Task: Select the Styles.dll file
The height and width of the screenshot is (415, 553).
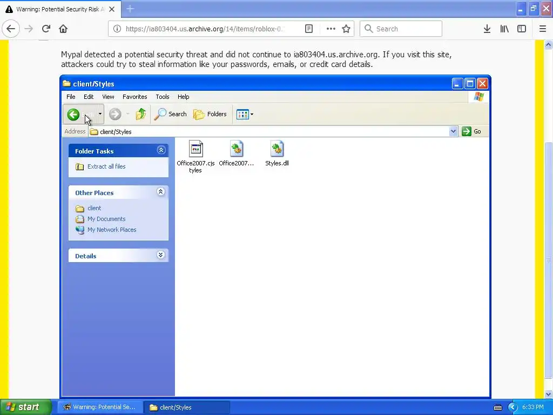Action: [277, 153]
